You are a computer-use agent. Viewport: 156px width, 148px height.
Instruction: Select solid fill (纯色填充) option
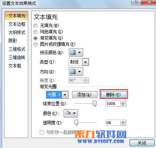[x=35, y=32]
